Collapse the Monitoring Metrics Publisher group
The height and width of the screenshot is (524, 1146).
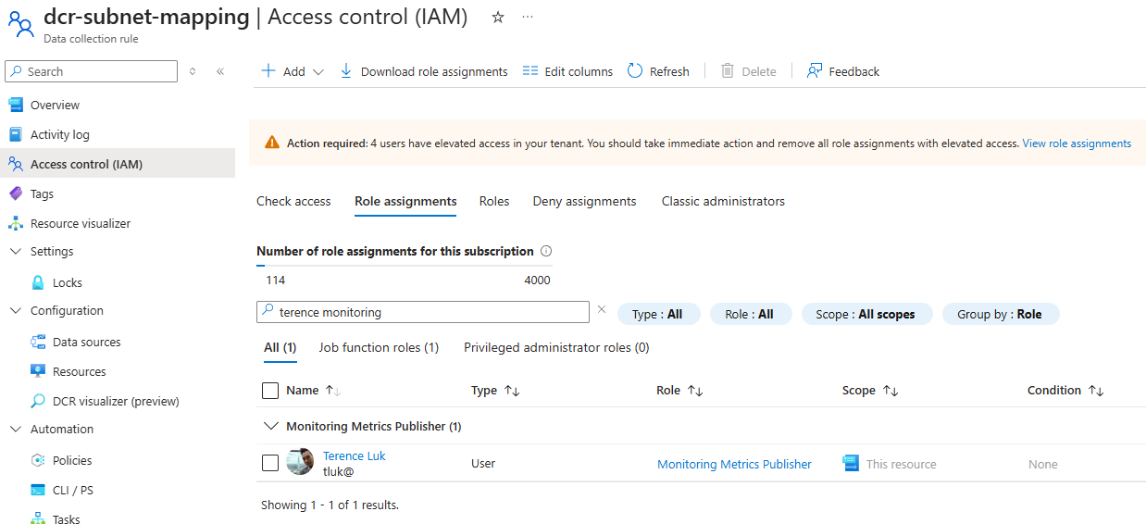tap(271, 427)
